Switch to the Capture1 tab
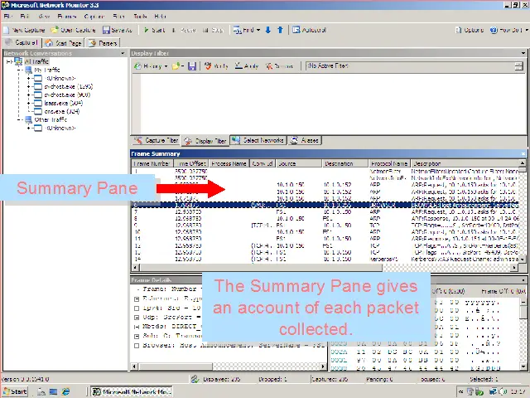 [x=22, y=42]
